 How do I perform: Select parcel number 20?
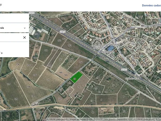(70, 90)
